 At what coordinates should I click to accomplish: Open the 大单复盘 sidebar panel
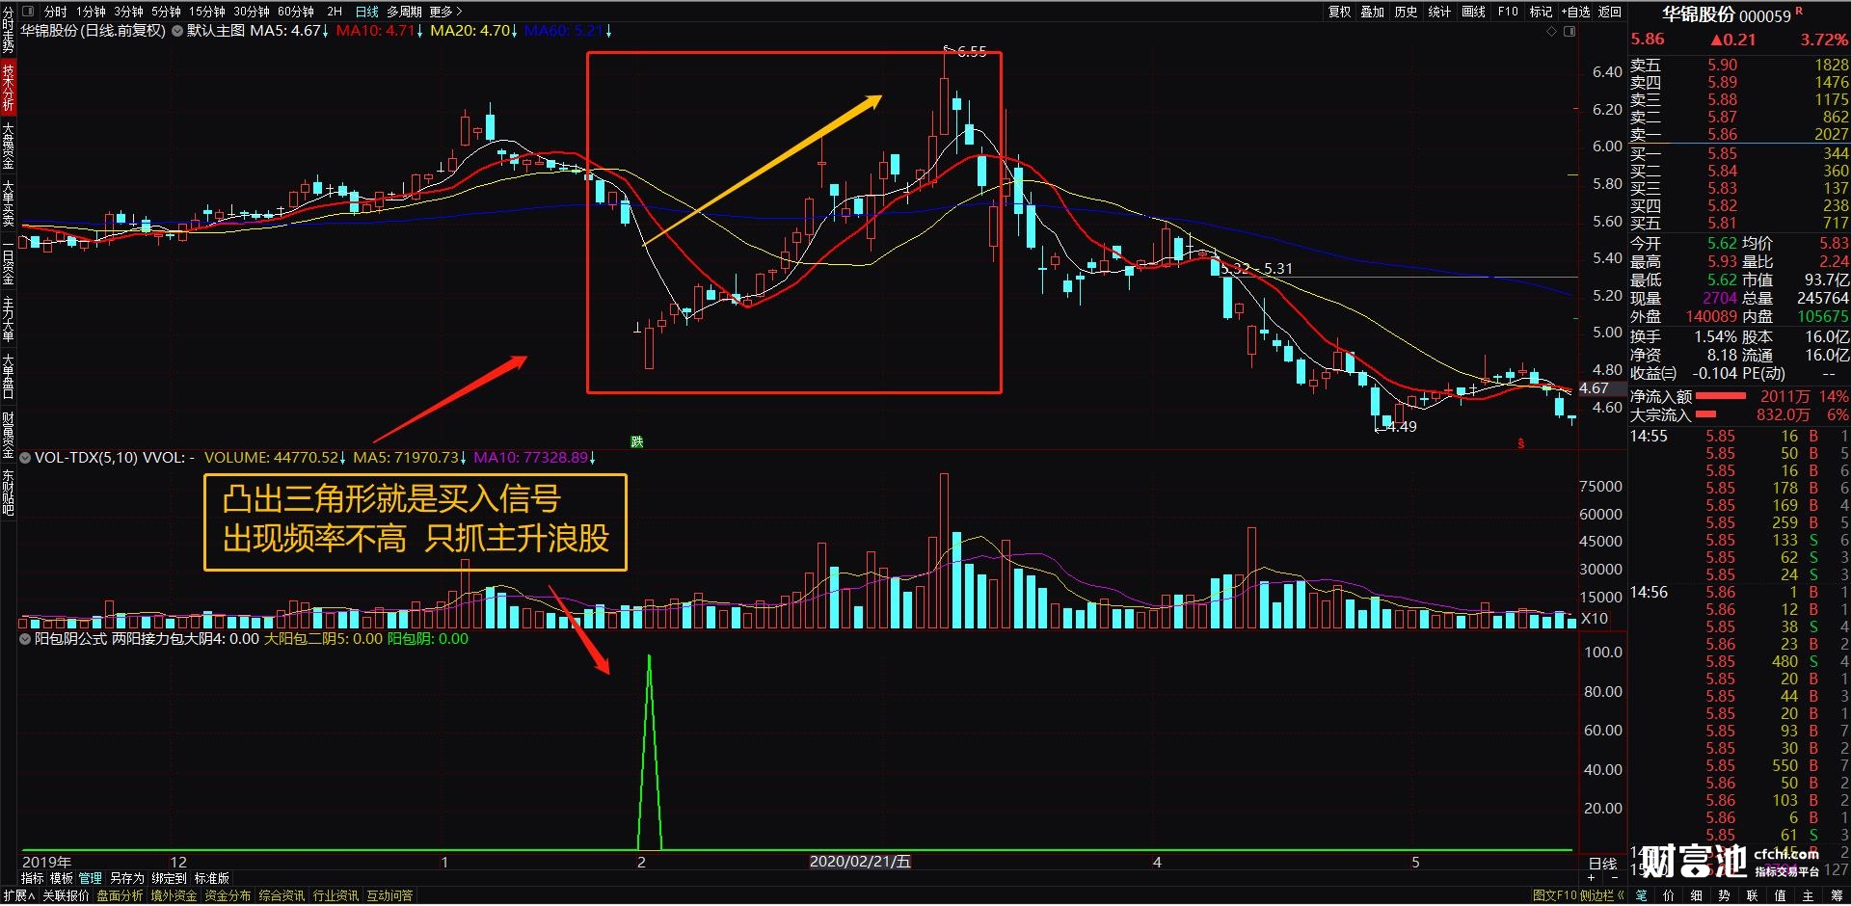[8, 377]
